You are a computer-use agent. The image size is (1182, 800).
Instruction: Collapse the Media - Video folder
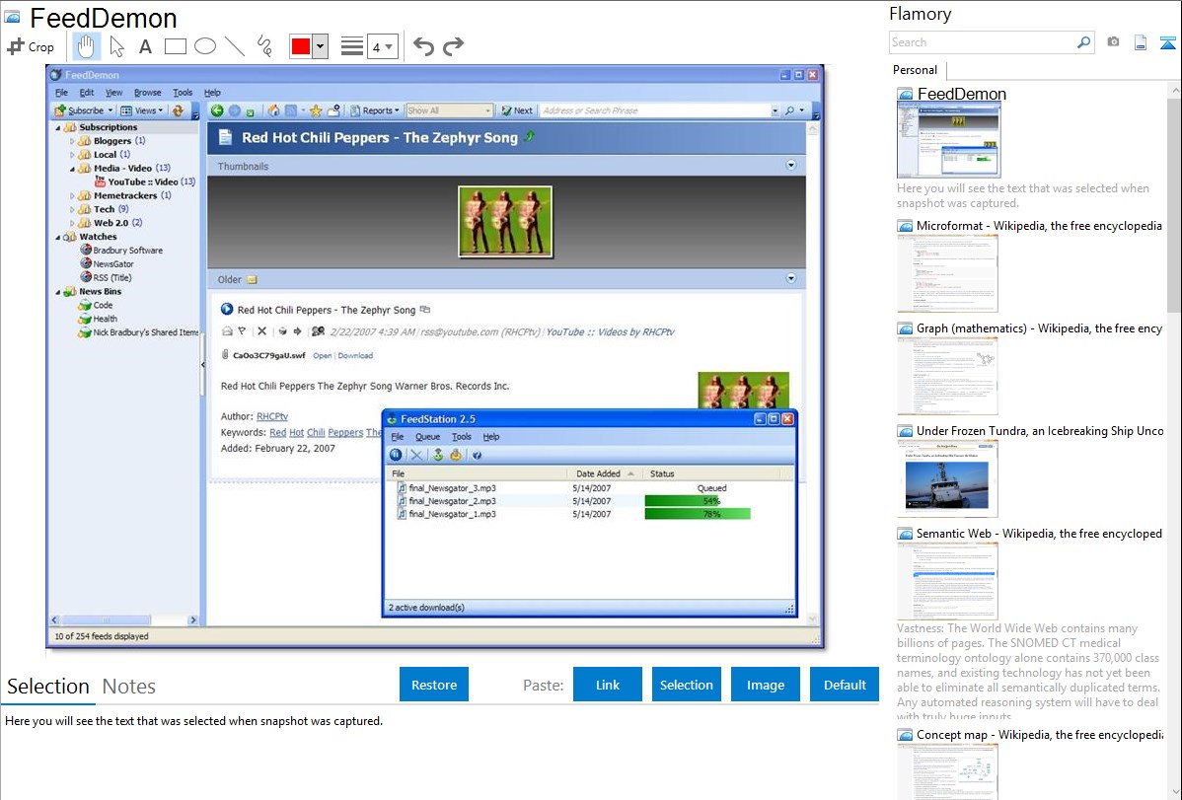(72, 169)
